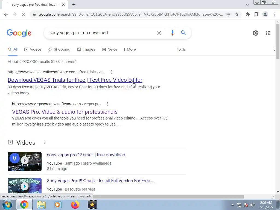Play the Sony Vegas Crack thumbnail
This screenshot has height=210, width=280.
click(25, 186)
